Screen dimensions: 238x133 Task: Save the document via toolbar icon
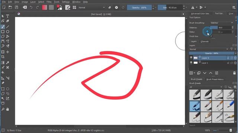click(16, 7)
